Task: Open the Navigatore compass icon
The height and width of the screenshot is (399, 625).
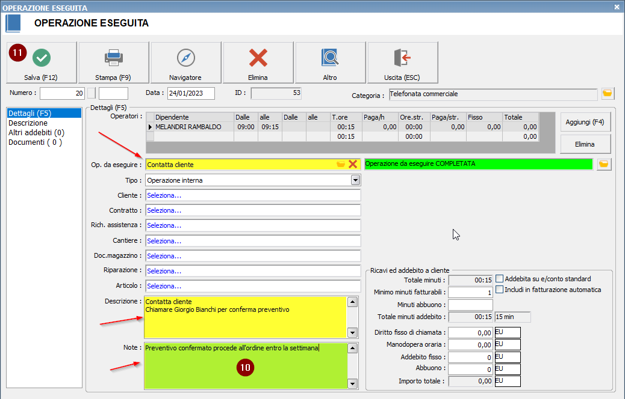Action: pos(186,58)
